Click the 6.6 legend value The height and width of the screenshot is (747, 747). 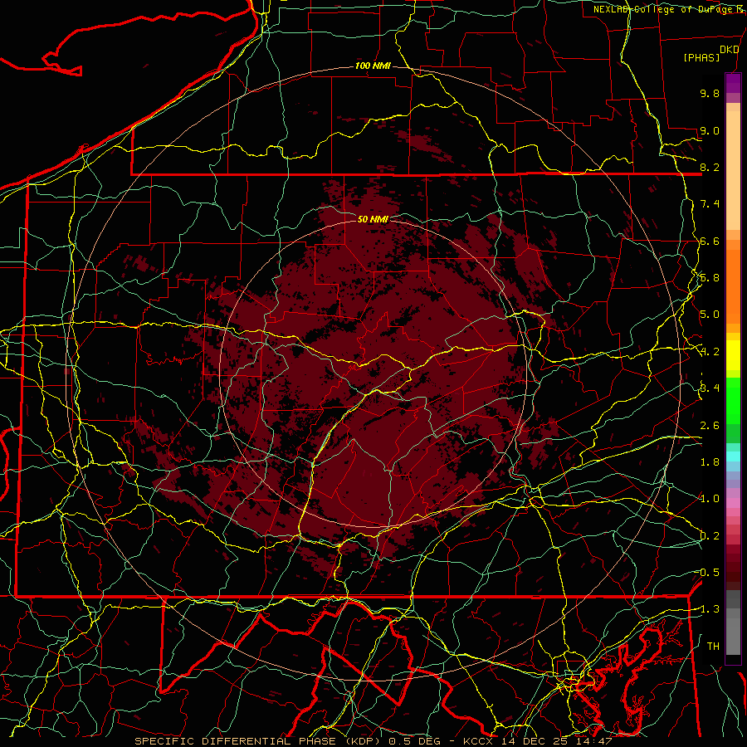tap(710, 241)
